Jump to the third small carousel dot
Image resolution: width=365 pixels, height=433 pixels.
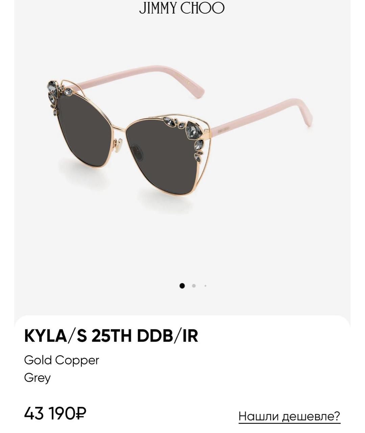(205, 286)
